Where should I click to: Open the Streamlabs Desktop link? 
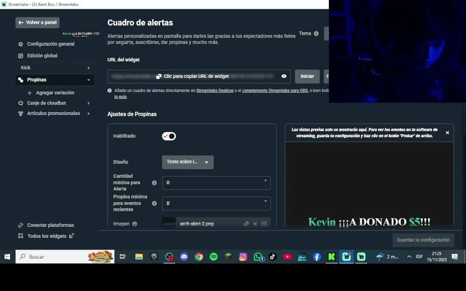(215, 91)
